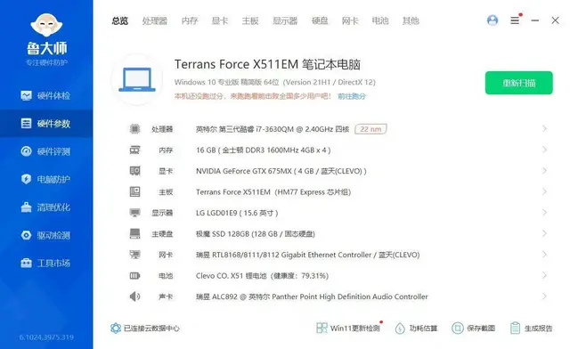Open 工具市场 in the sidebar

46,263
